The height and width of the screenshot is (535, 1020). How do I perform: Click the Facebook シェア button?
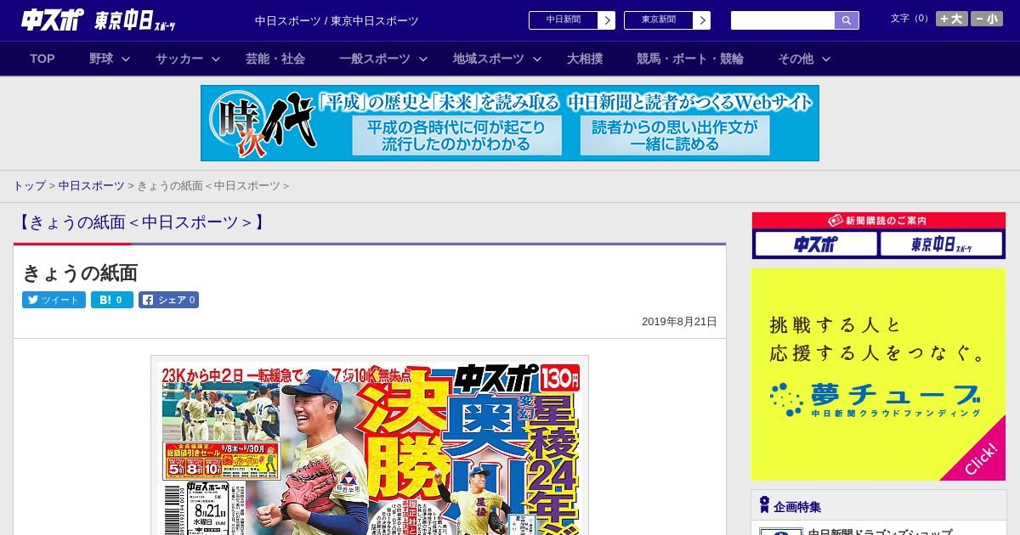coord(168,300)
